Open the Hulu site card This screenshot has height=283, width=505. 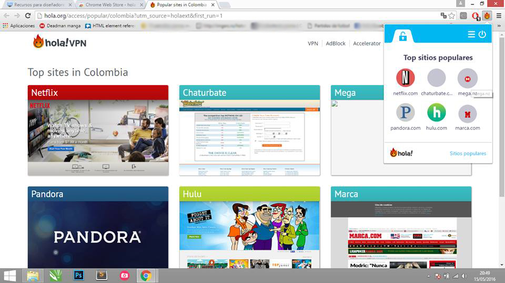coord(249,227)
